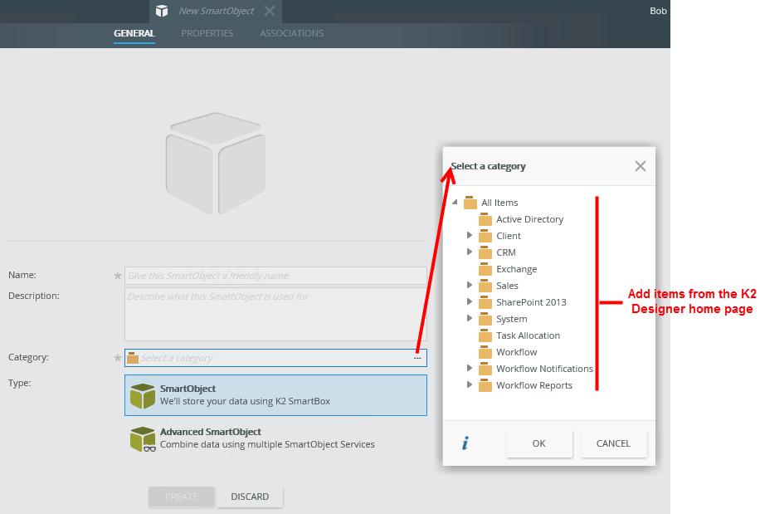
Task: Click the CREATE button
Action: pyautogui.click(x=181, y=497)
